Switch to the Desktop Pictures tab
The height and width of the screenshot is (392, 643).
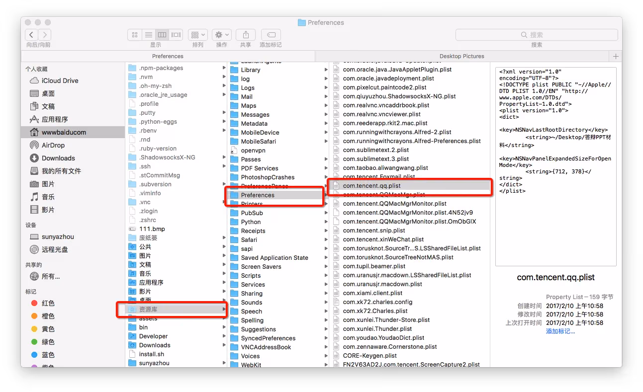(461, 56)
